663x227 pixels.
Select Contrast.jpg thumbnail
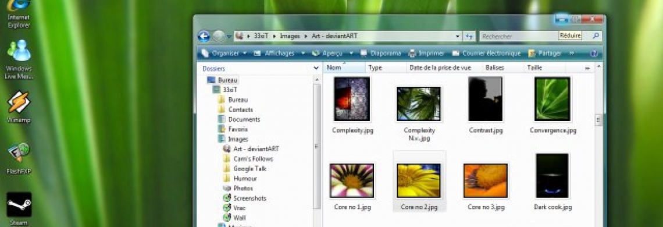(x=486, y=99)
